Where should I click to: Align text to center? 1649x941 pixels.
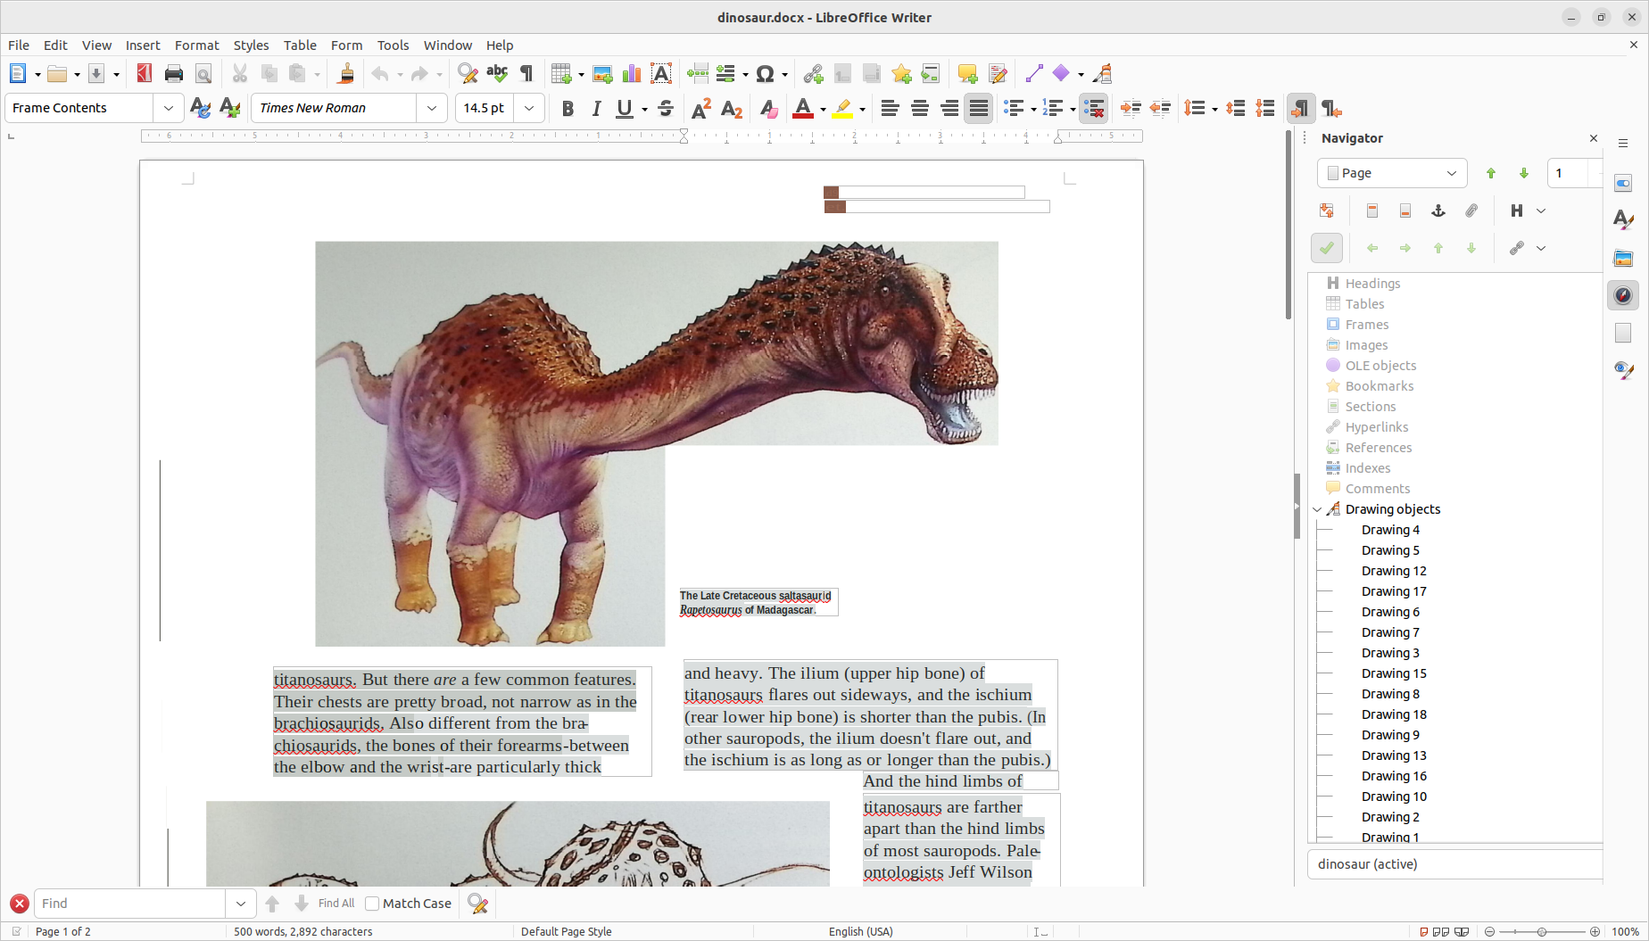pyautogui.click(x=920, y=109)
